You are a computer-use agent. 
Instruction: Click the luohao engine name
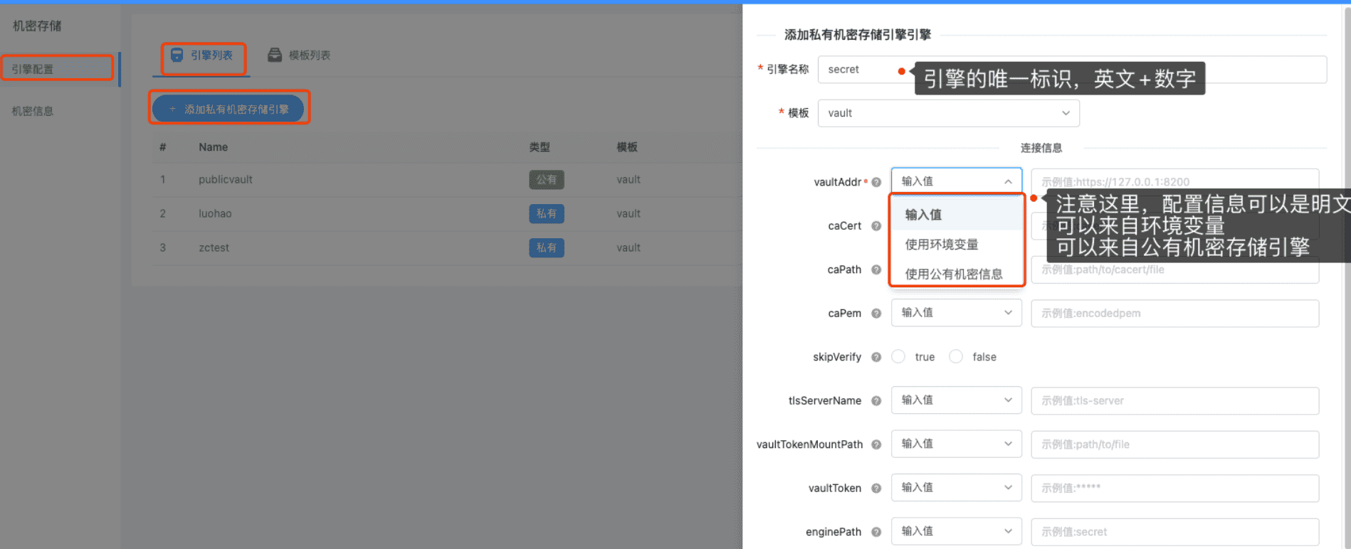pyautogui.click(x=215, y=214)
